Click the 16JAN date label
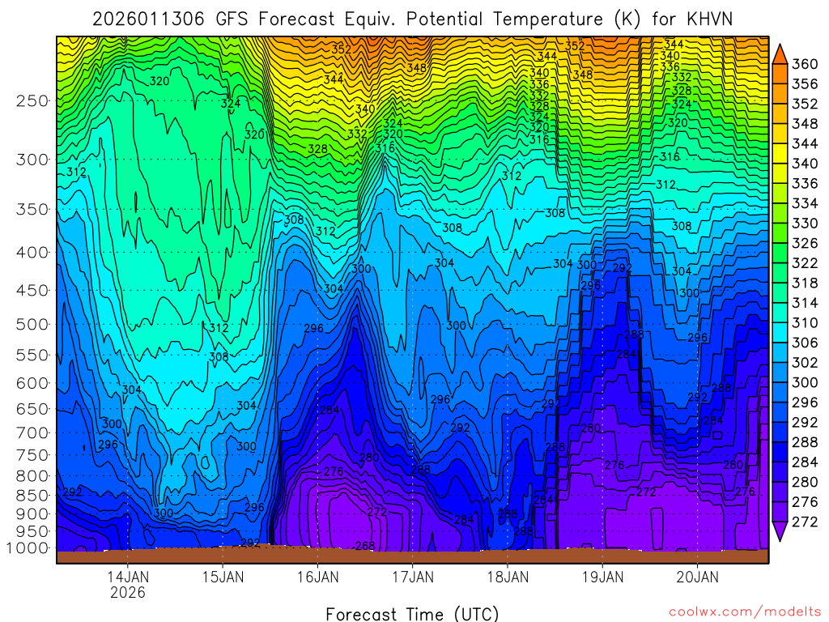 317,577
